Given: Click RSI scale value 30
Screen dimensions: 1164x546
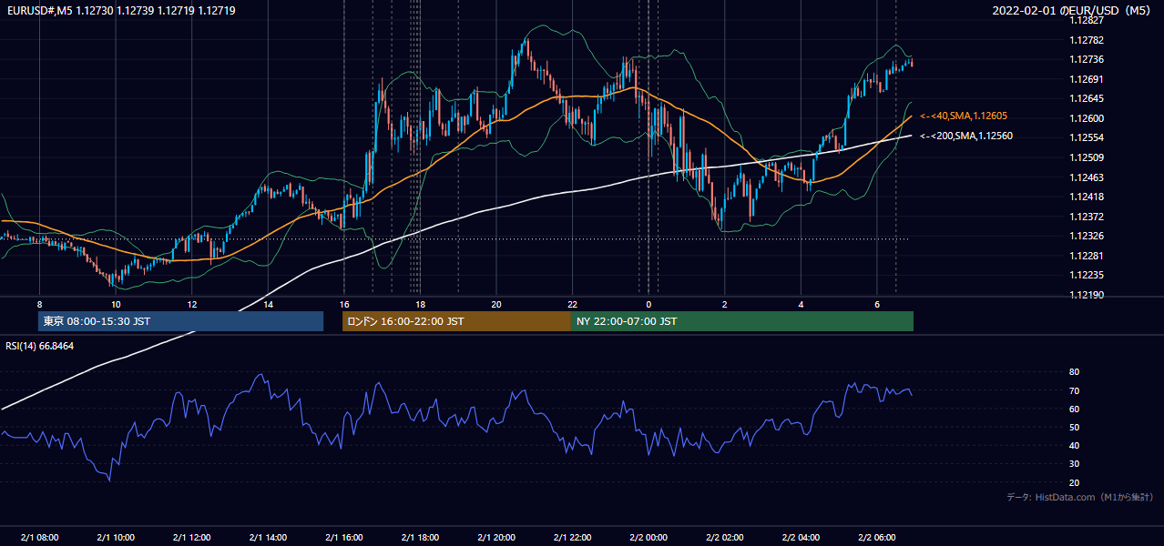Looking at the screenshot, I should [1074, 464].
